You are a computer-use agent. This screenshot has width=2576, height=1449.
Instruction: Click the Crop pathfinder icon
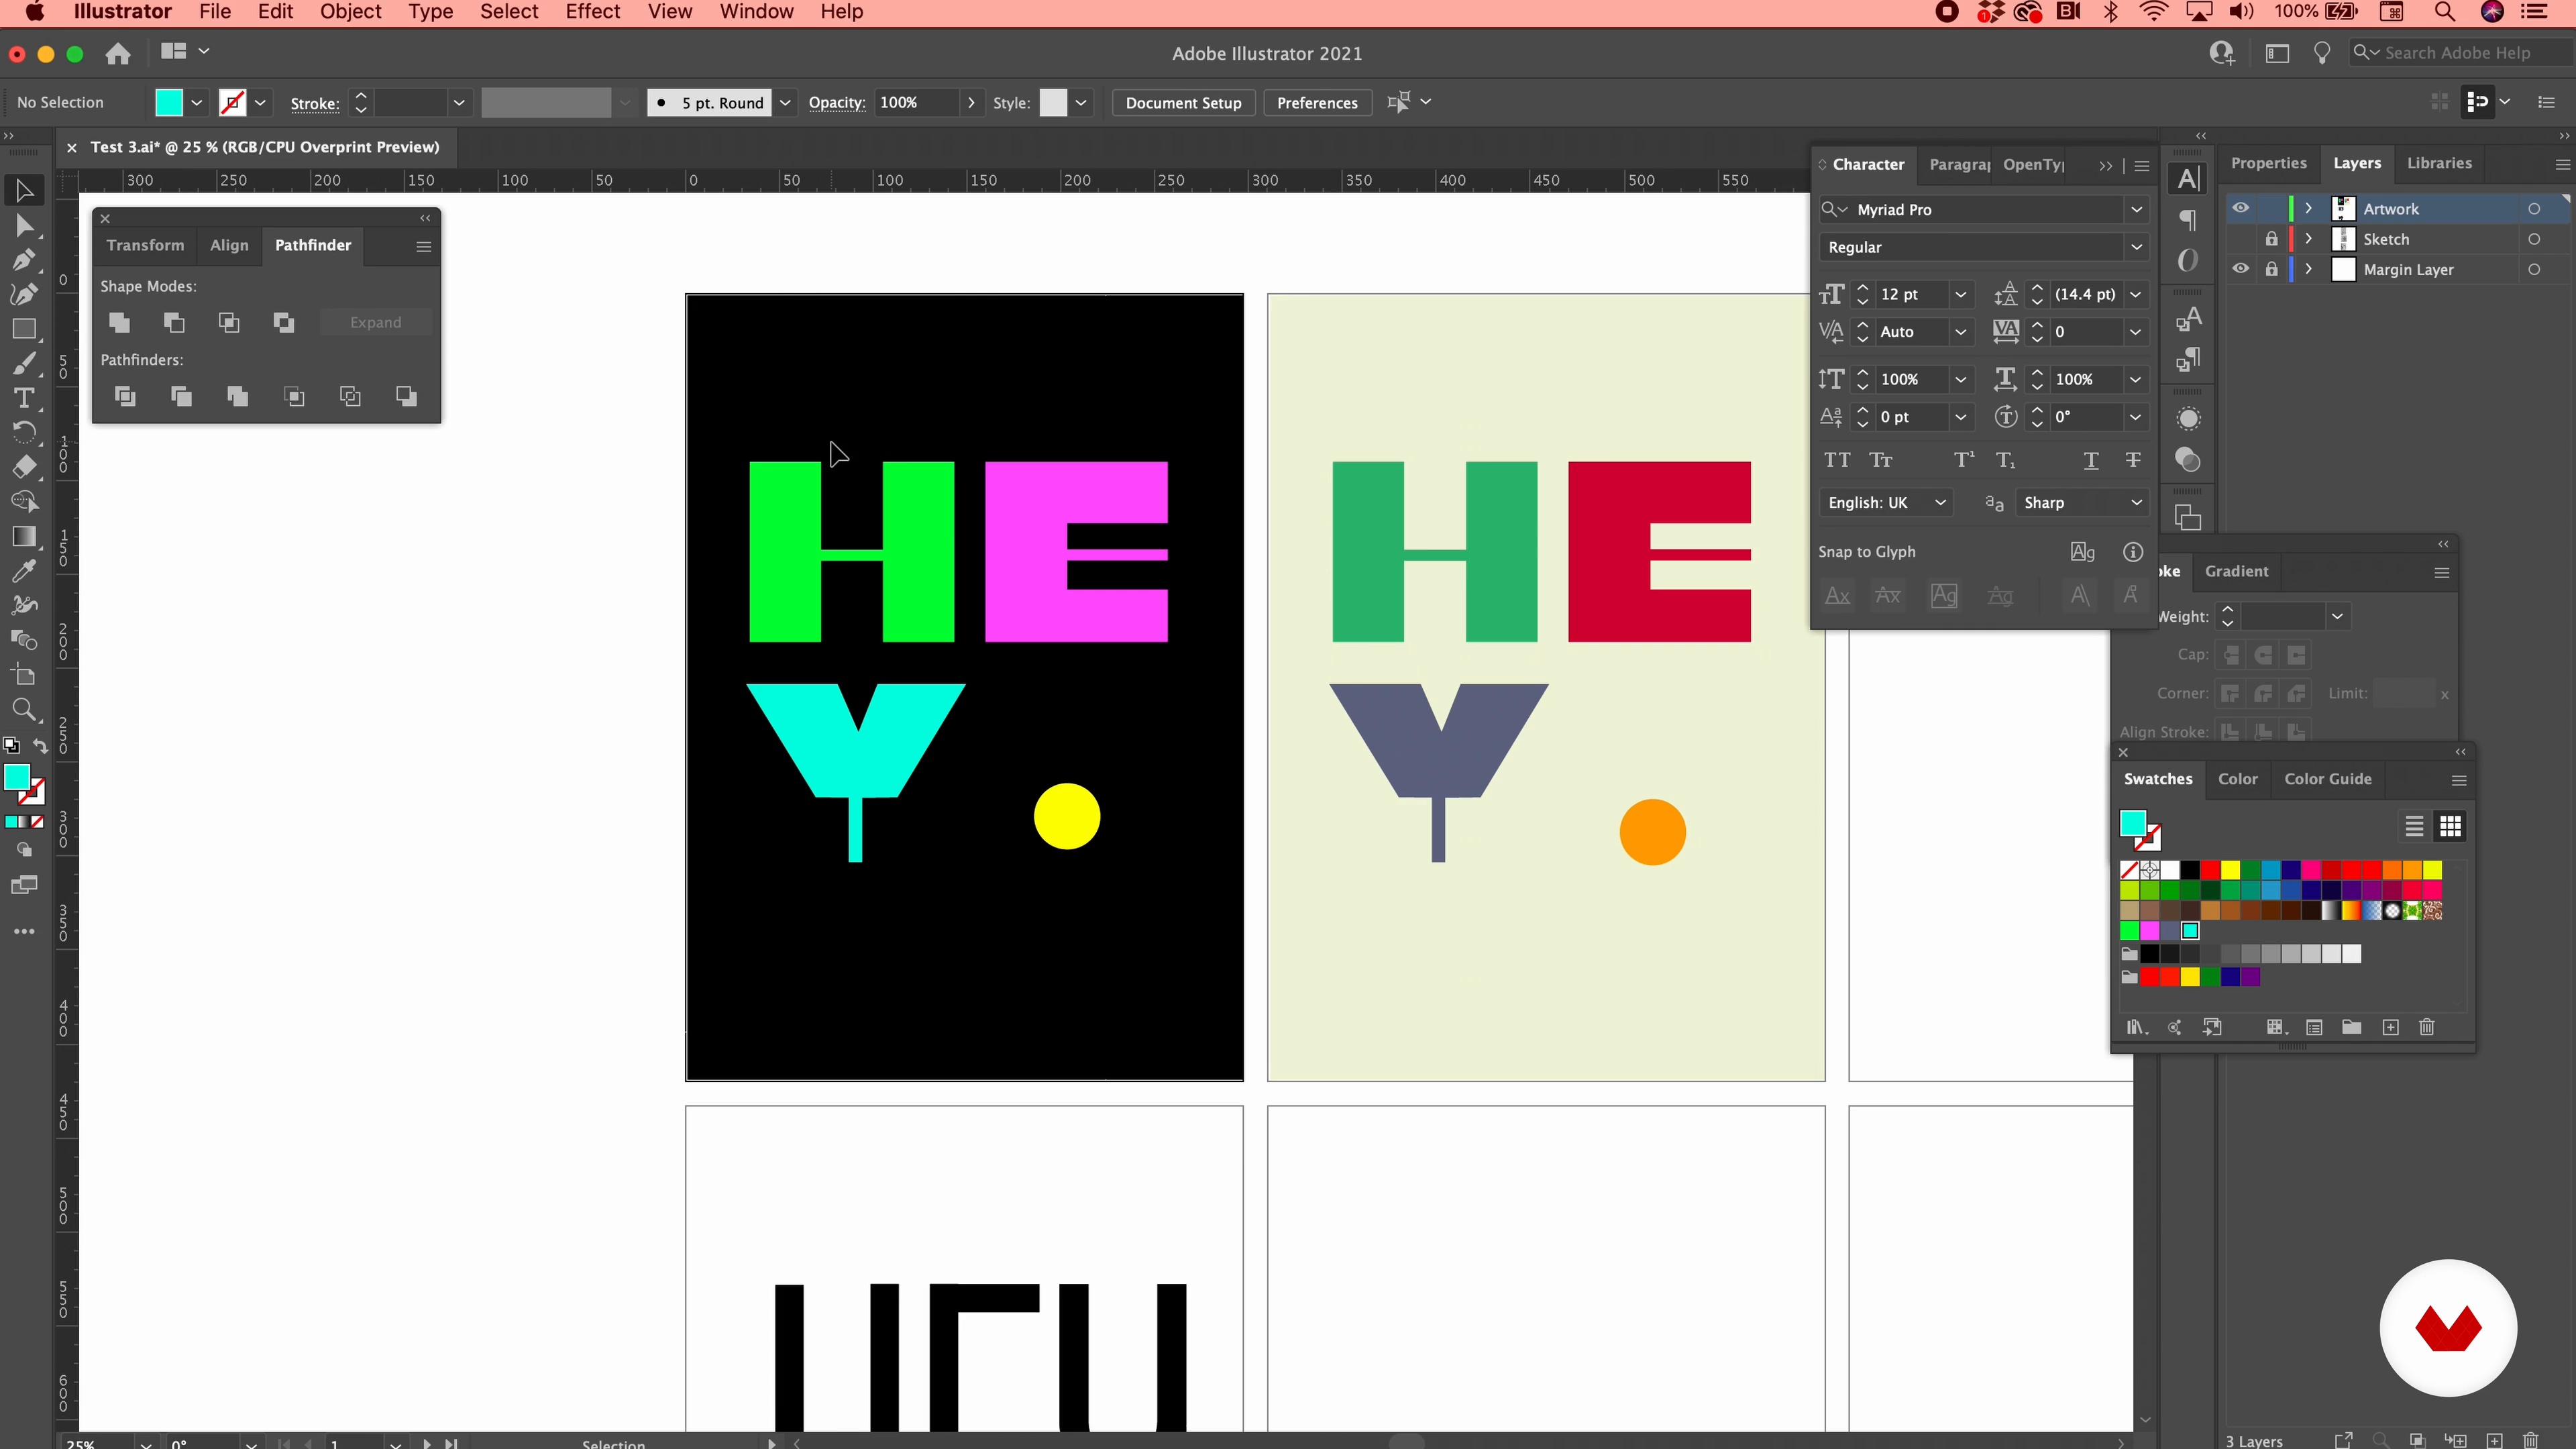point(294,396)
